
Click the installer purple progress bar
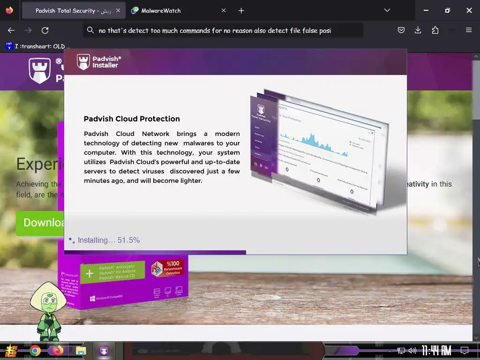click(x=155, y=253)
